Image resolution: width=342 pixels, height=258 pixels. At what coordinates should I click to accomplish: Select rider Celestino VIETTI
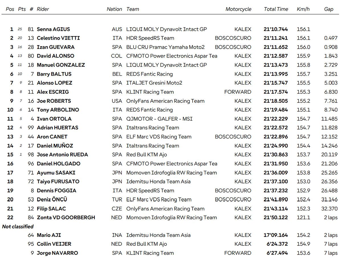point(58,38)
